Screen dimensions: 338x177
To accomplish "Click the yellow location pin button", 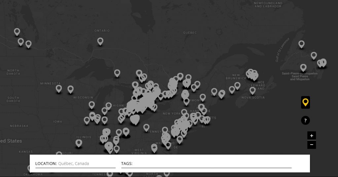I will [x=305, y=102].
